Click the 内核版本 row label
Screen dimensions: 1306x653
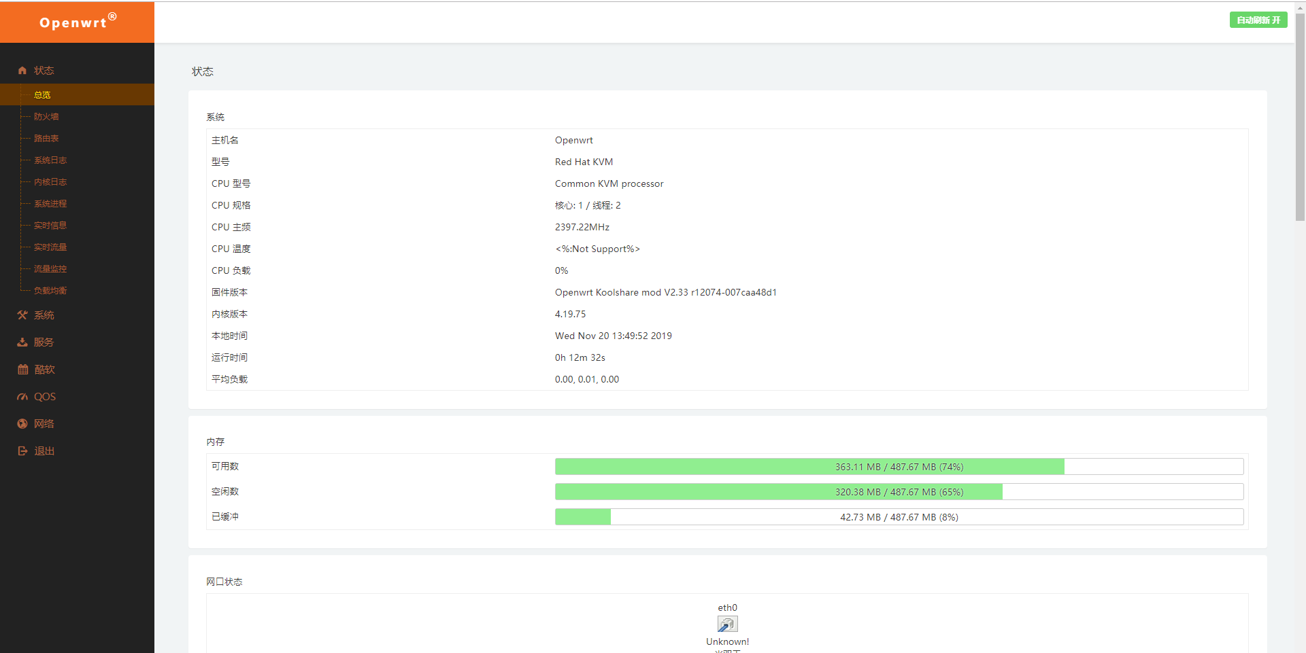(230, 314)
